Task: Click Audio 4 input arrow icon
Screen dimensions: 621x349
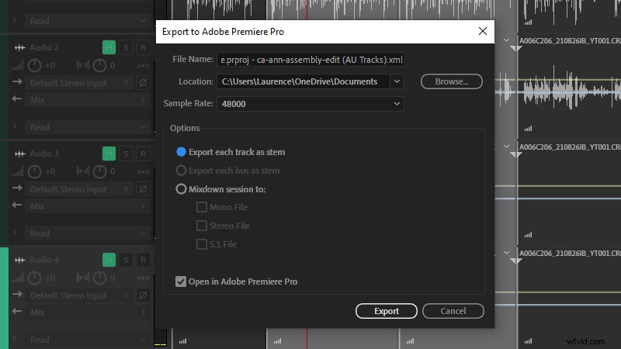Action: [17, 294]
